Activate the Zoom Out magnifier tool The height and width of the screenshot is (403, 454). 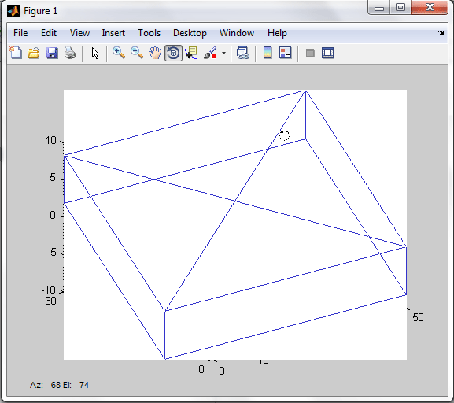(x=137, y=53)
